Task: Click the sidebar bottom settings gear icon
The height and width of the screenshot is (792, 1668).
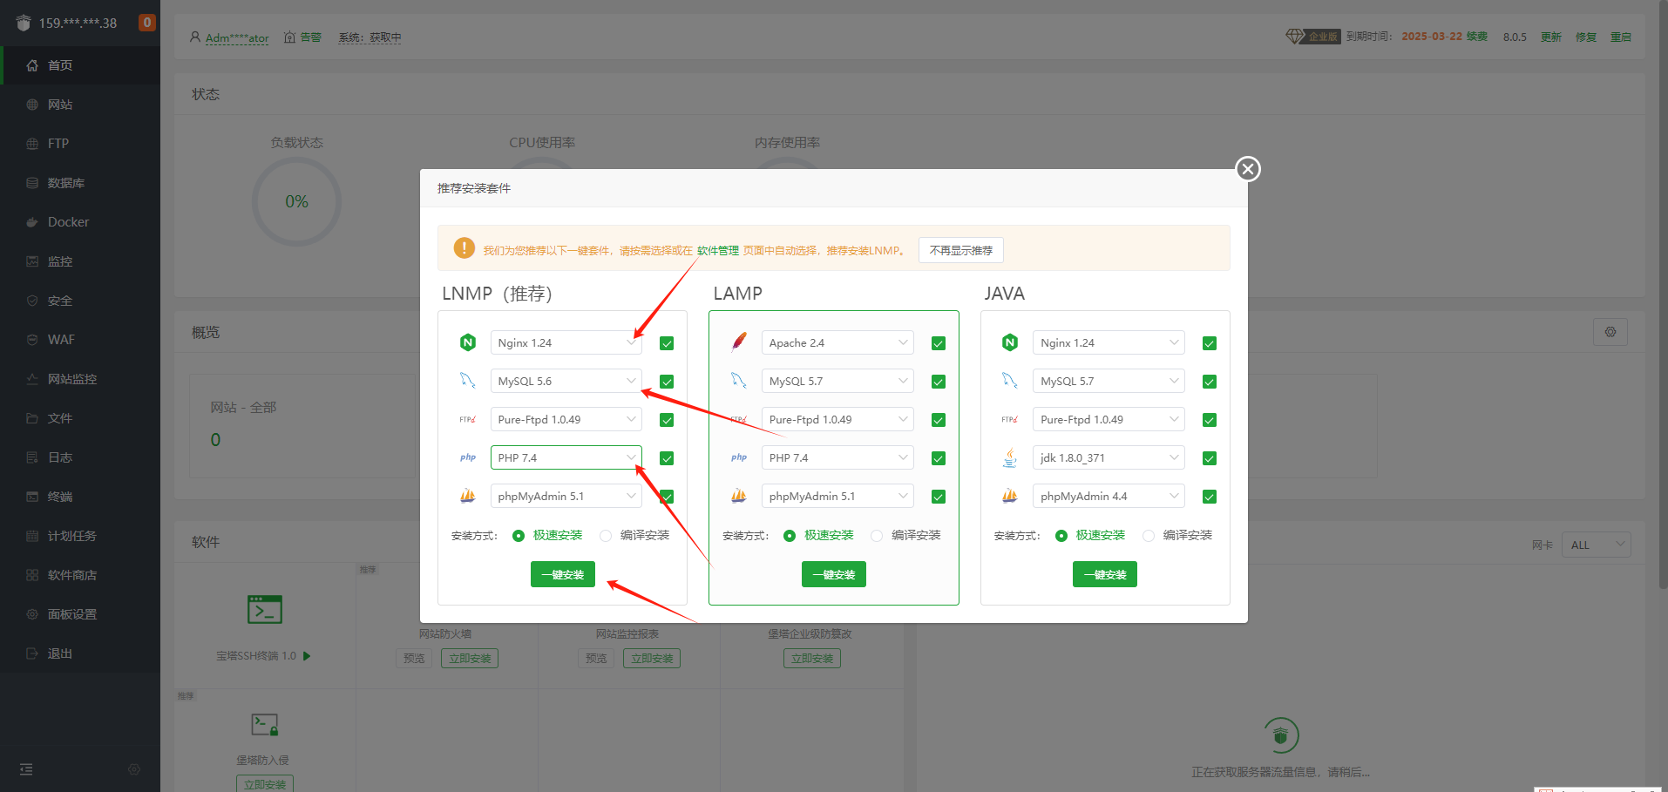Action: click(x=134, y=769)
